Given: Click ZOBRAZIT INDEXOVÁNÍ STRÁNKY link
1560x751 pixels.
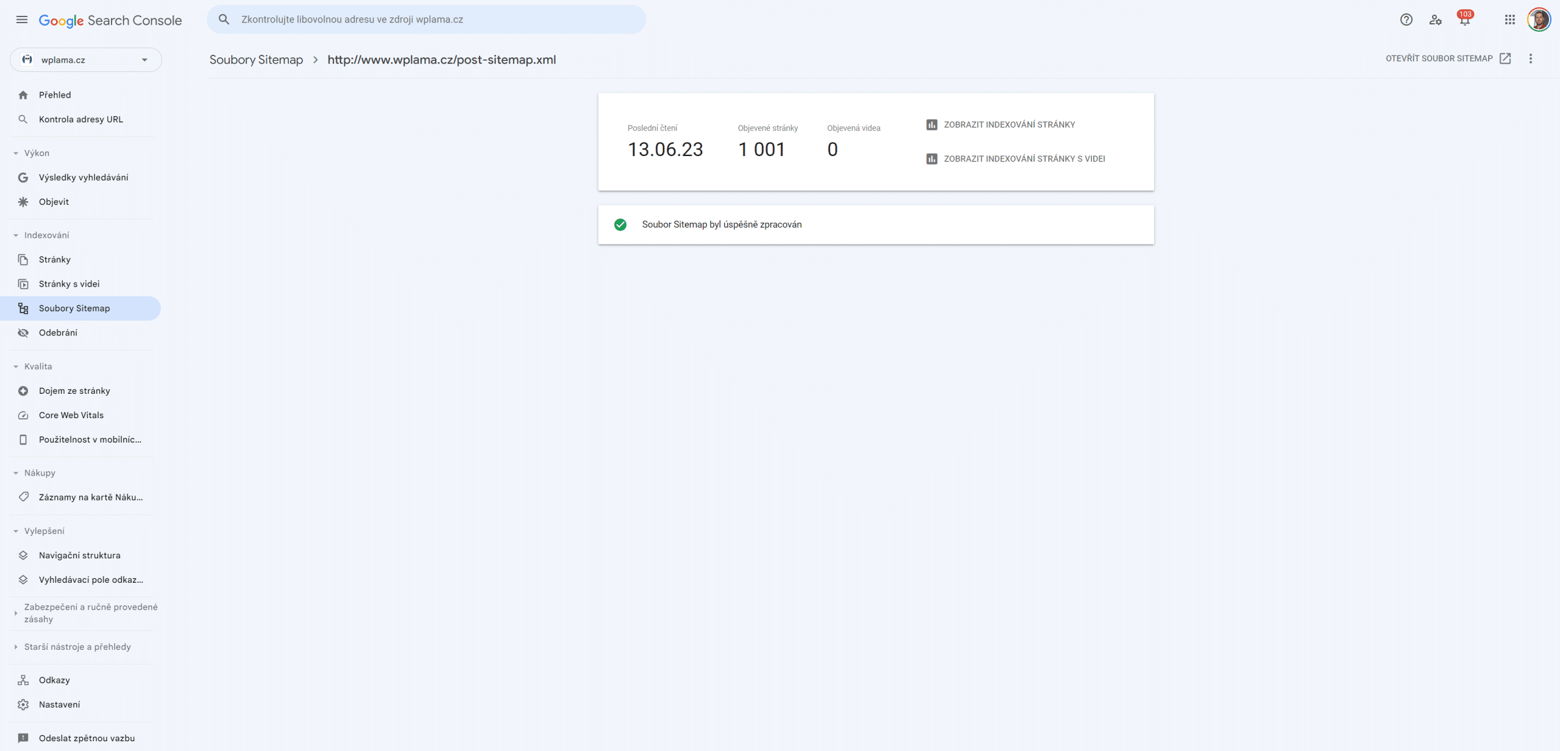Looking at the screenshot, I should coord(1009,124).
